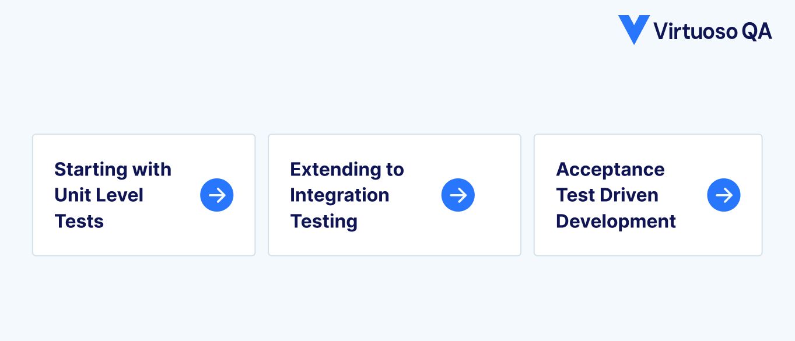Open Extending to Integration Testing
795x341 pixels.
(394, 195)
